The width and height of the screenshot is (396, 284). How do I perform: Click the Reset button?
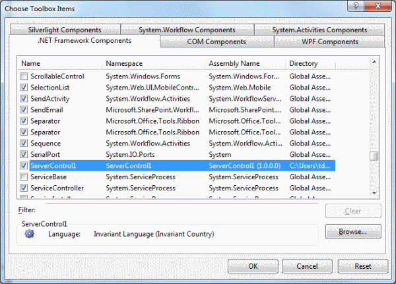(363, 266)
